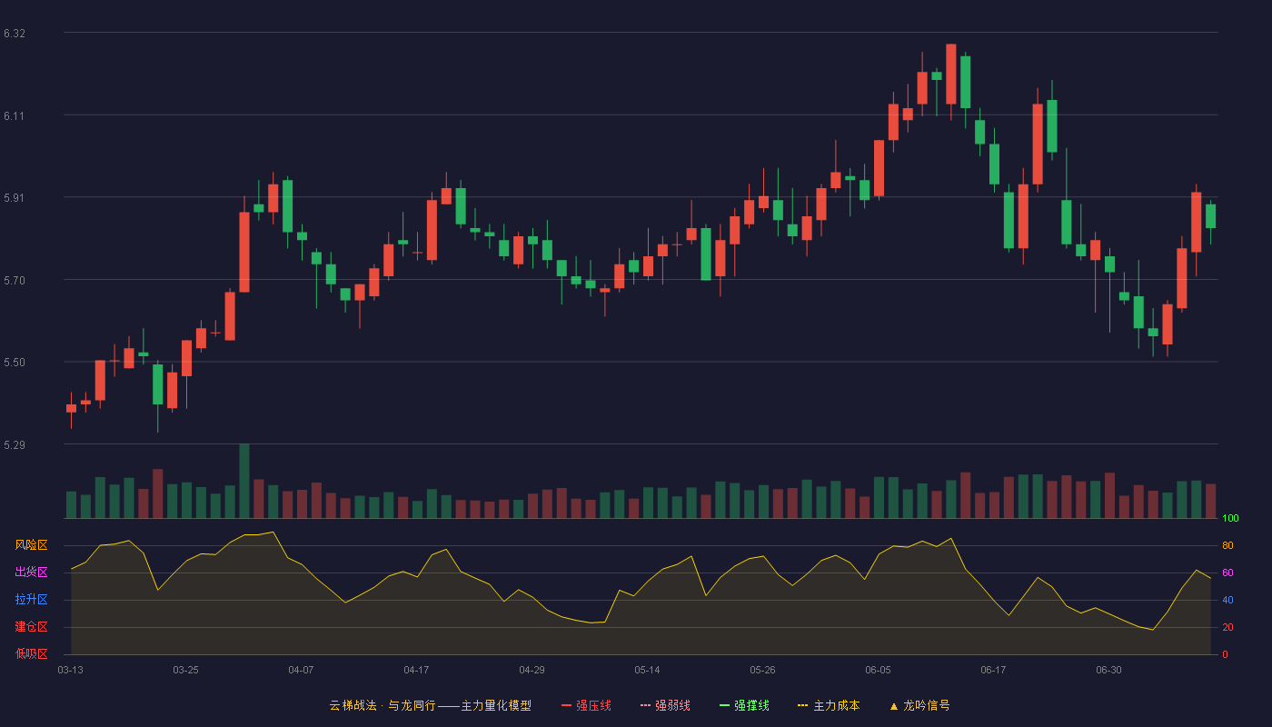
Task: Click the 建仓区 zone label
Action: (31, 627)
